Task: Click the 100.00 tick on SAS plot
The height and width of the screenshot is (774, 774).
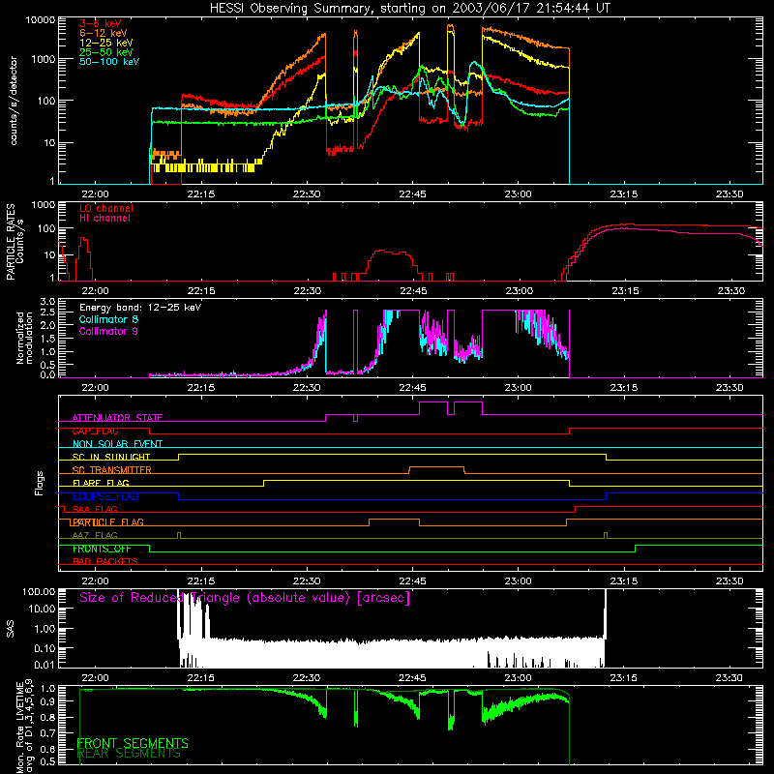Action: click(39, 592)
